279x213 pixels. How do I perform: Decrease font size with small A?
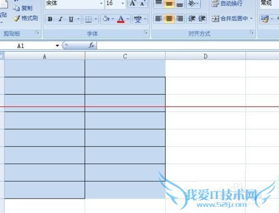click(142, 3)
